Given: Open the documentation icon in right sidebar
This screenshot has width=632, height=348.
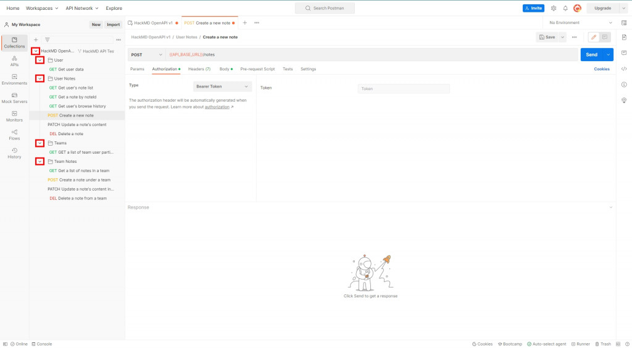Looking at the screenshot, I should pyautogui.click(x=624, y=38).
